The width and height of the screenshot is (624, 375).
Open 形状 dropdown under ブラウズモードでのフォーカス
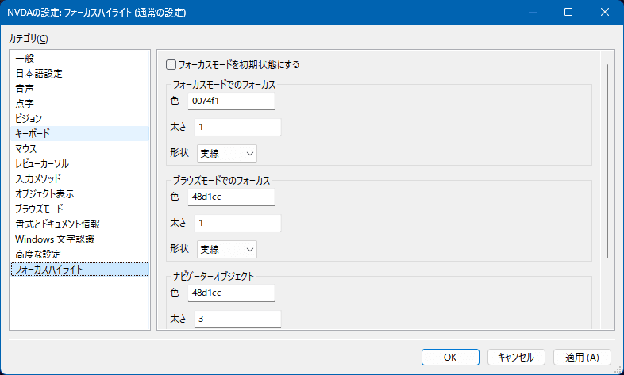coord(226,249)
